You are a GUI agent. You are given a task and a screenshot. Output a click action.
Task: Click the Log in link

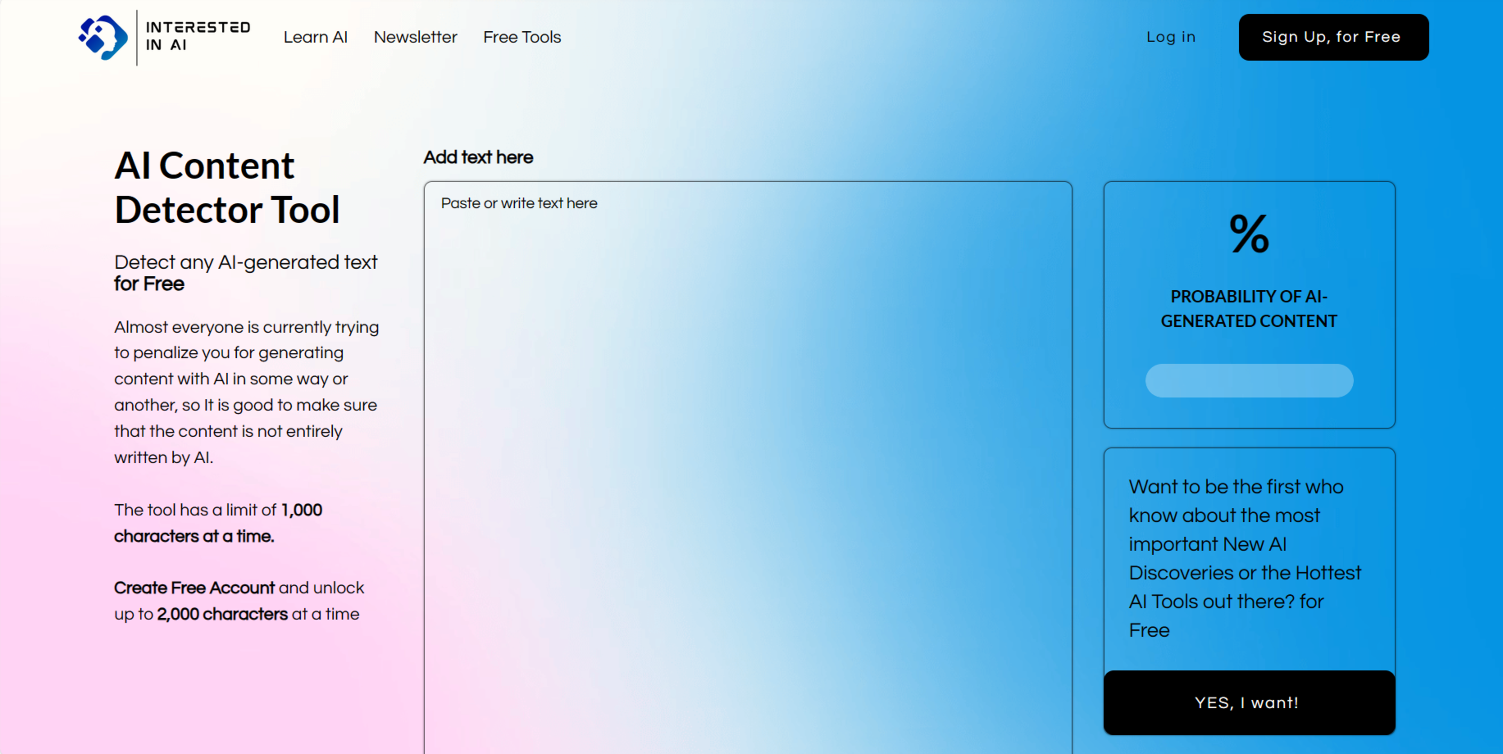point(1170,37)
